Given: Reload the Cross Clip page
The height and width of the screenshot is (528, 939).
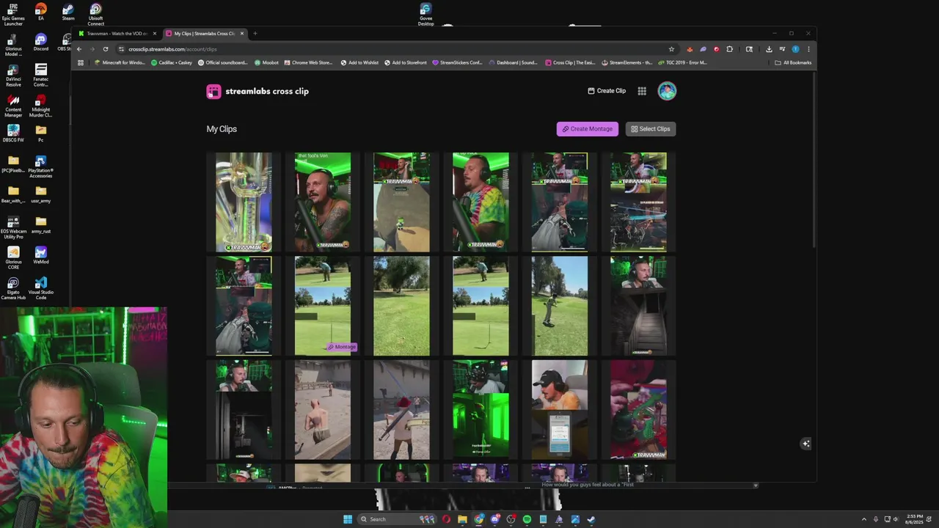Looking at the screenshot, I should coord(106,49).
